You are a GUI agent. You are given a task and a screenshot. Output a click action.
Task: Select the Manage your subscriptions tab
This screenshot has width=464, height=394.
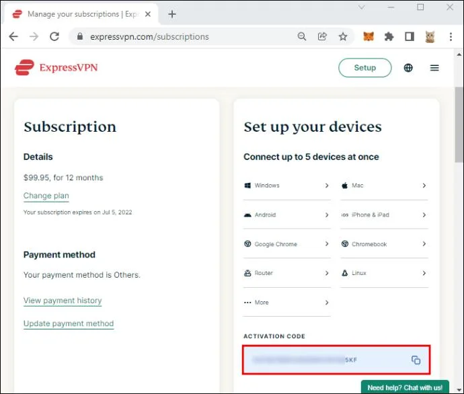point(80,14)
